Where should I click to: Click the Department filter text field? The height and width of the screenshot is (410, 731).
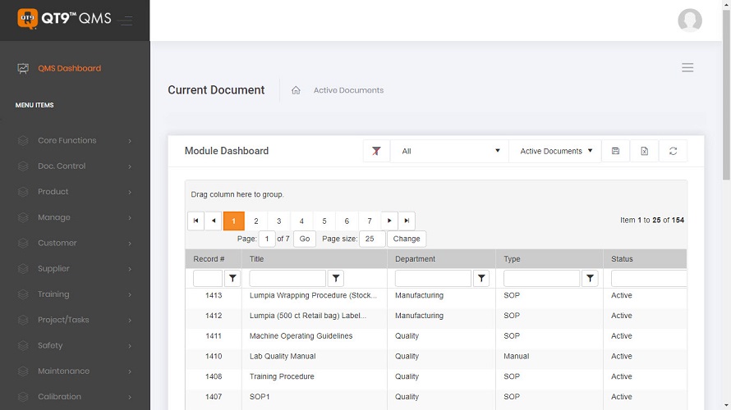433,279
